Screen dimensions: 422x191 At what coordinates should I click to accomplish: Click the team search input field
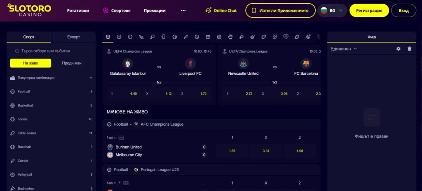pyautogui.click(x=52, y=51)
